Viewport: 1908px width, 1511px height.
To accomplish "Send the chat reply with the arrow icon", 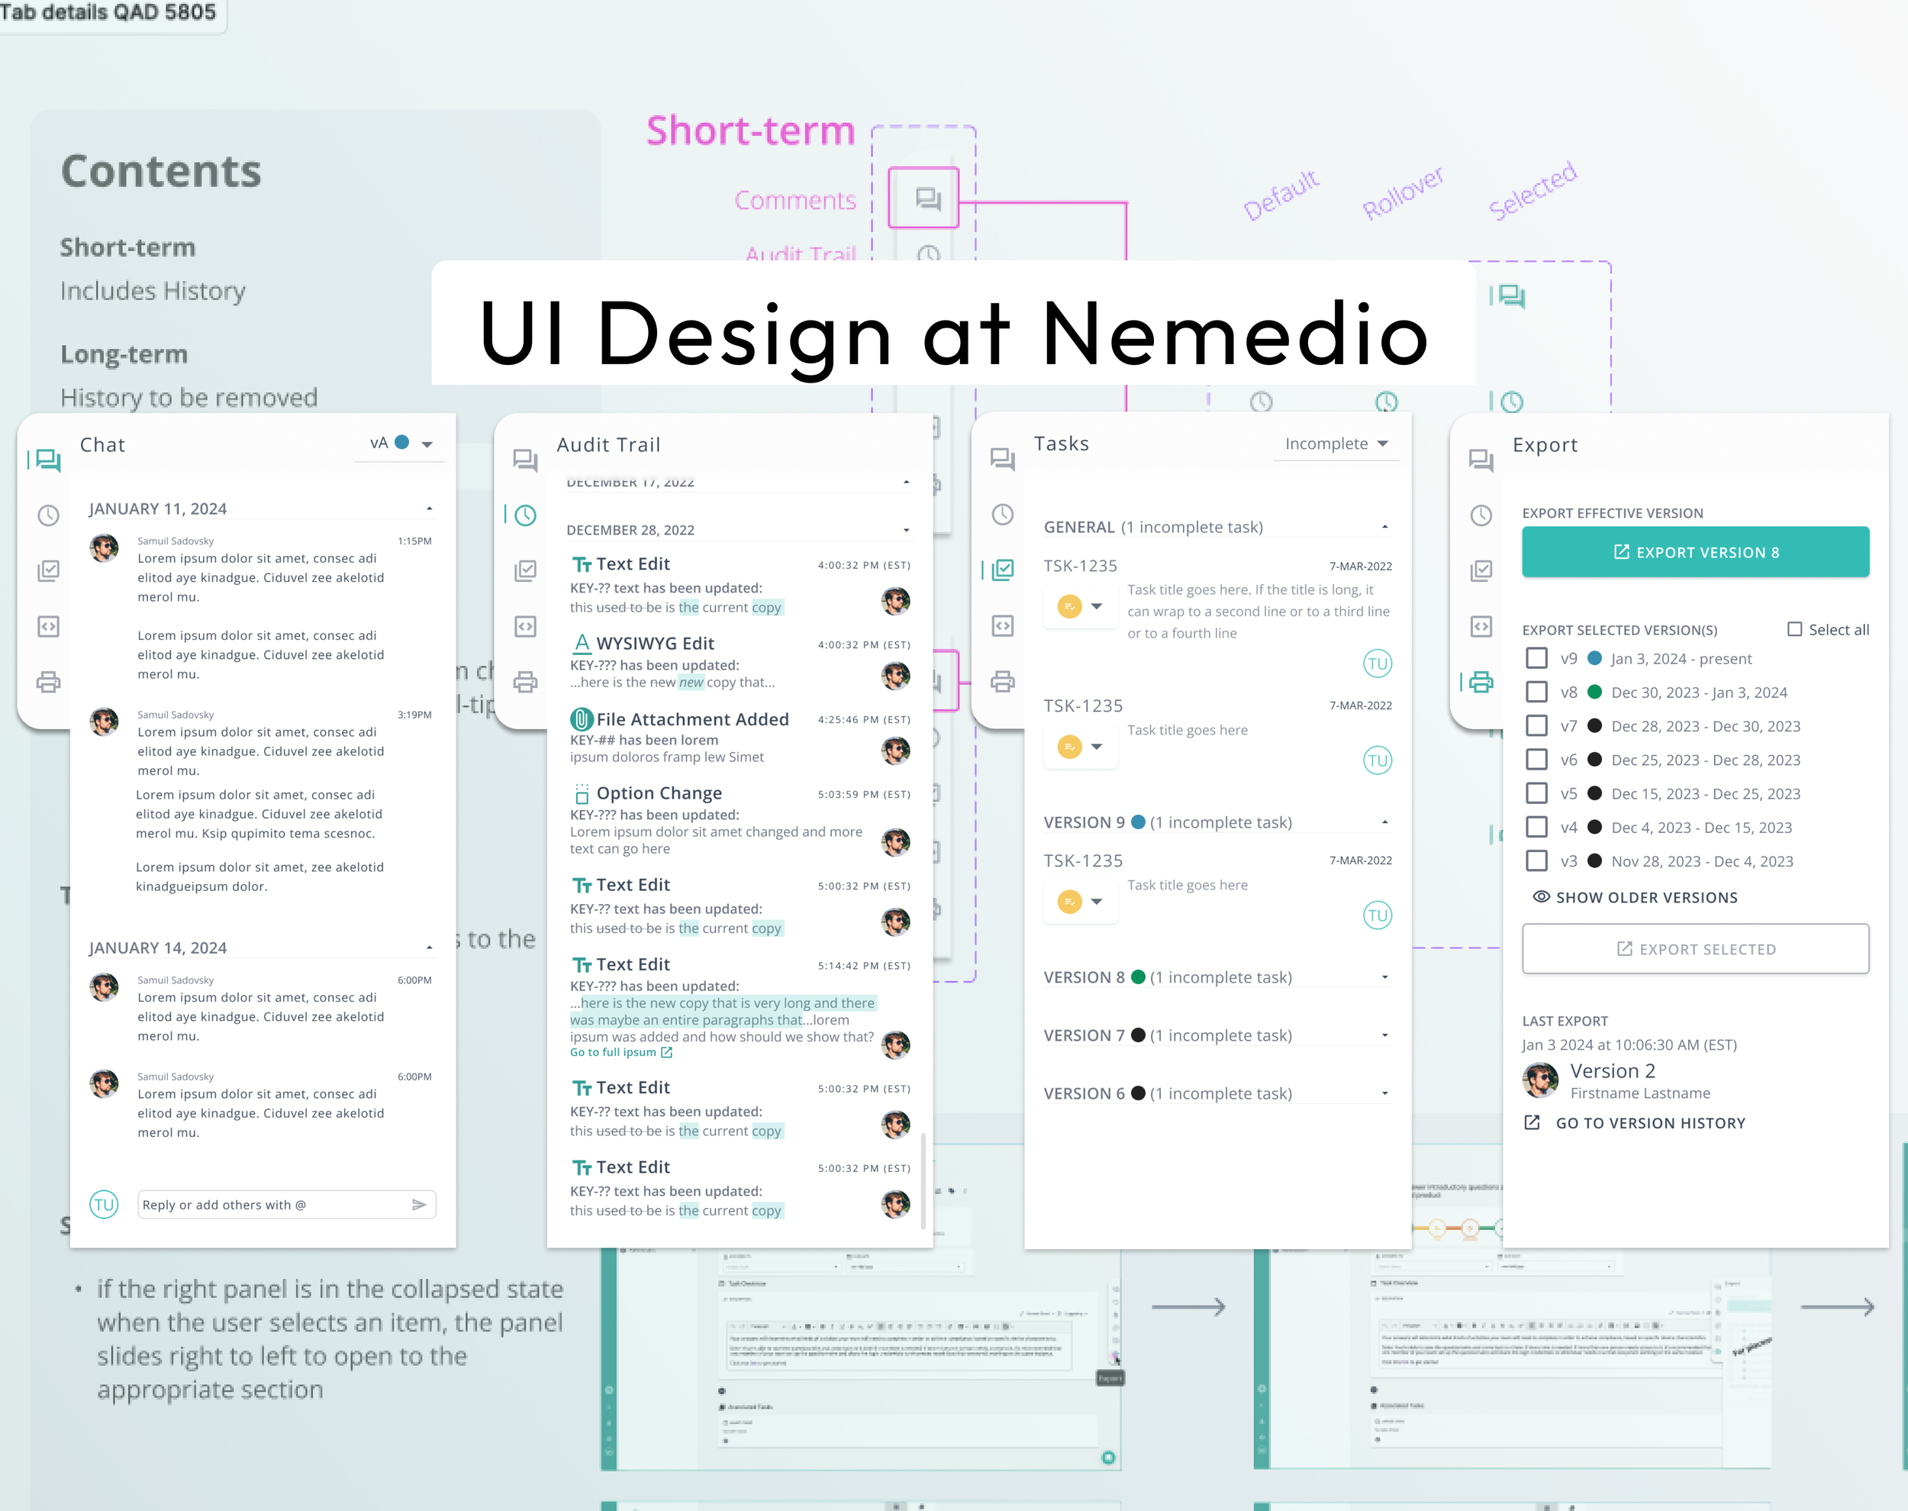I will click(x=419, y=1205).
